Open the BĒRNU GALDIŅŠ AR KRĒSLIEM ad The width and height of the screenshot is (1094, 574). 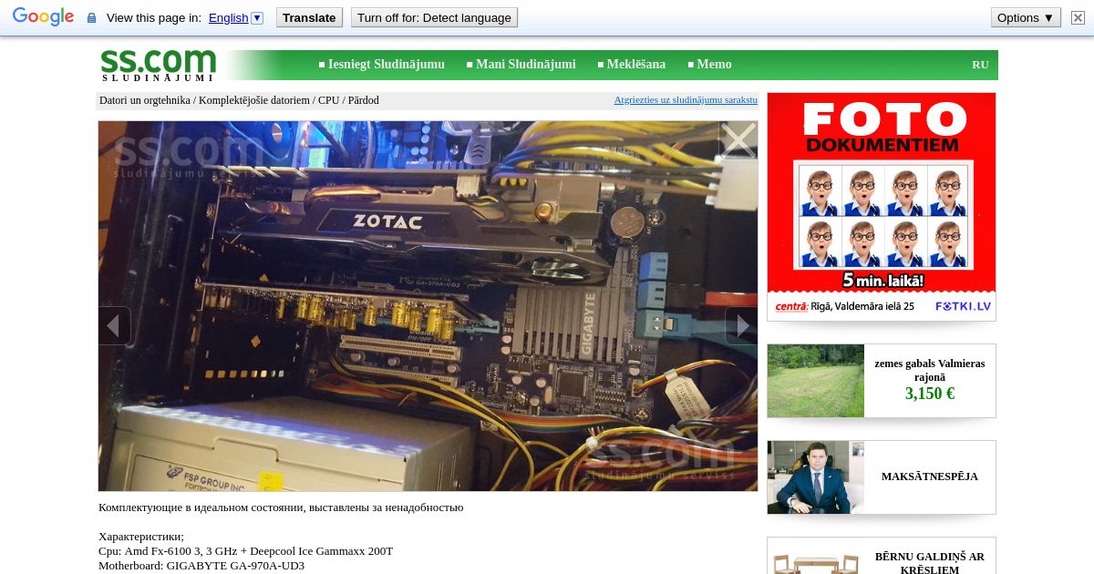(x=882, y=556)
